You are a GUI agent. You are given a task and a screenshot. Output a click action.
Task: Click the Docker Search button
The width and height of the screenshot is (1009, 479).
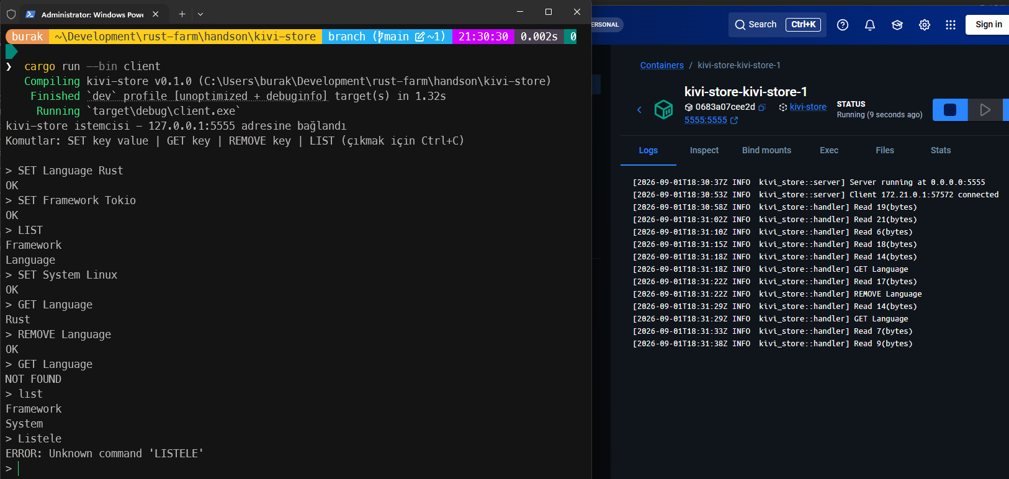778,25
